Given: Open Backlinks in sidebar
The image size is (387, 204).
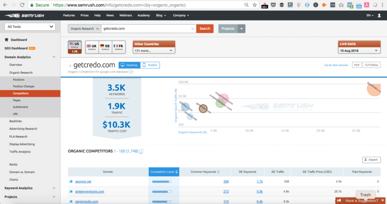Looking at the screenshot, I should tap(16, 121).
